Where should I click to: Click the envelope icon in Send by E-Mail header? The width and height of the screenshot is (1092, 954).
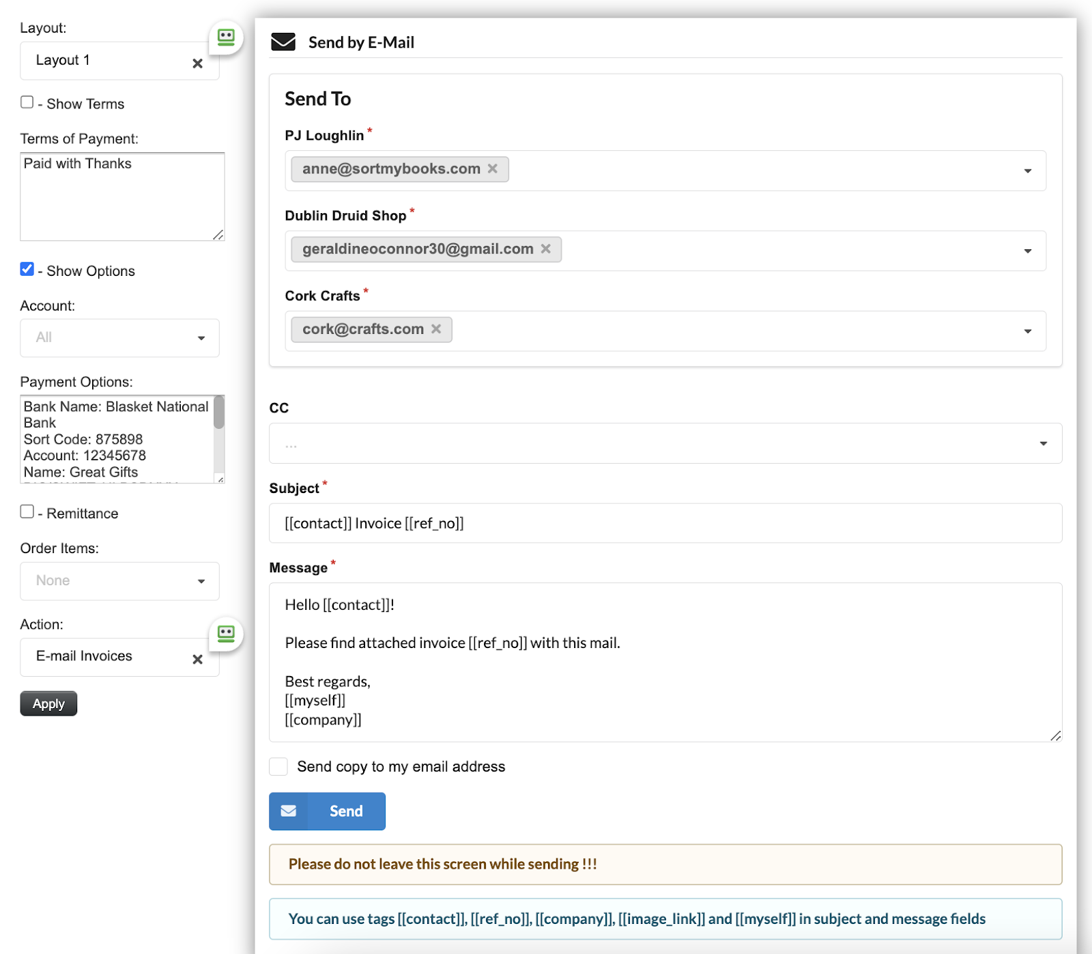pyautogui.click(x=283, y=42)
